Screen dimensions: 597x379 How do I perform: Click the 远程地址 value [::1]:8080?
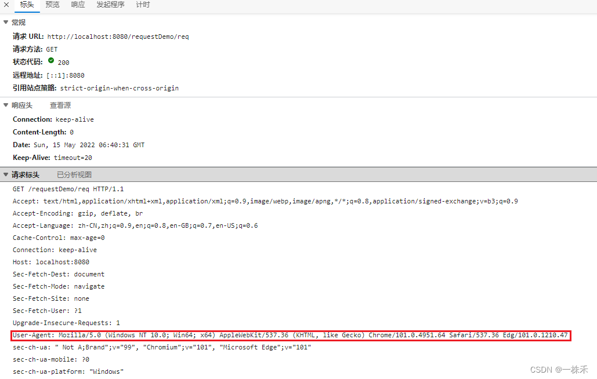click(x=66, y=76)
